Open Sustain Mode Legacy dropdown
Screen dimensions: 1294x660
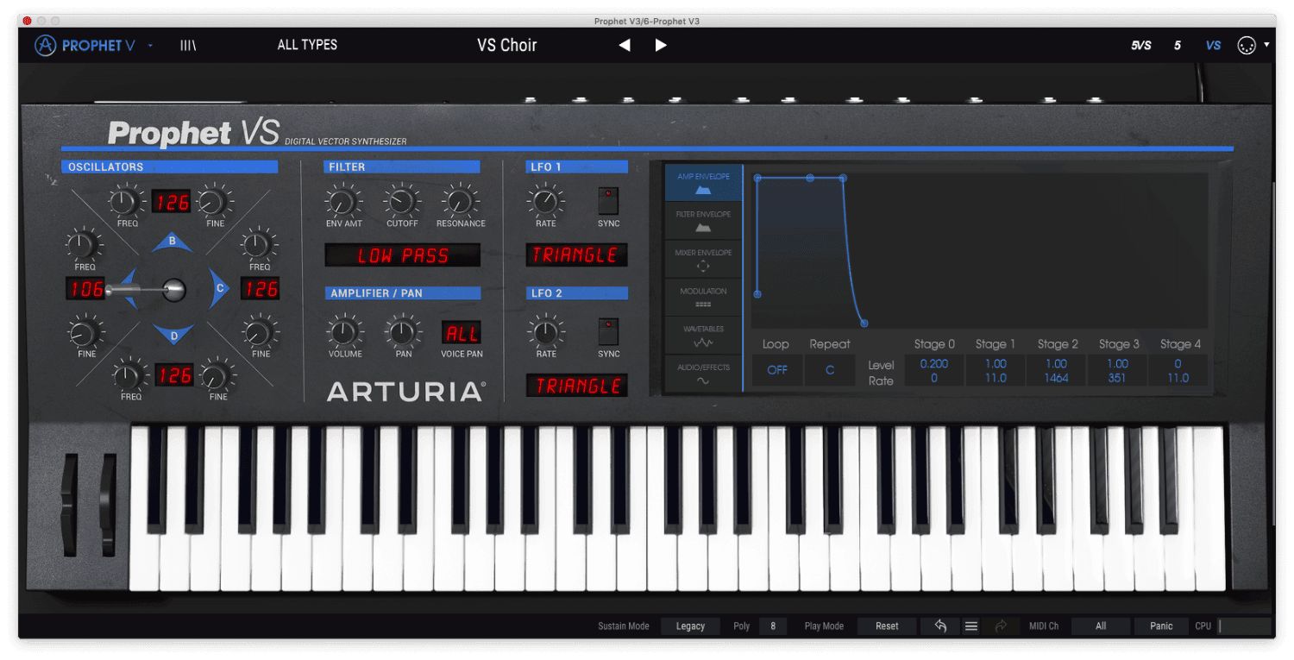690,626
